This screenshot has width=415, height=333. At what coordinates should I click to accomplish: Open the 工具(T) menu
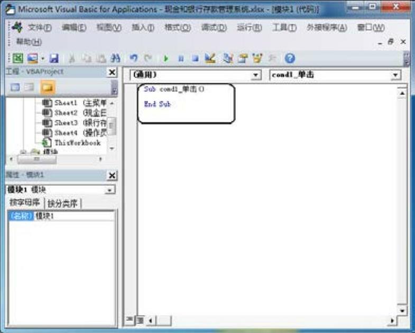[284, 27]
